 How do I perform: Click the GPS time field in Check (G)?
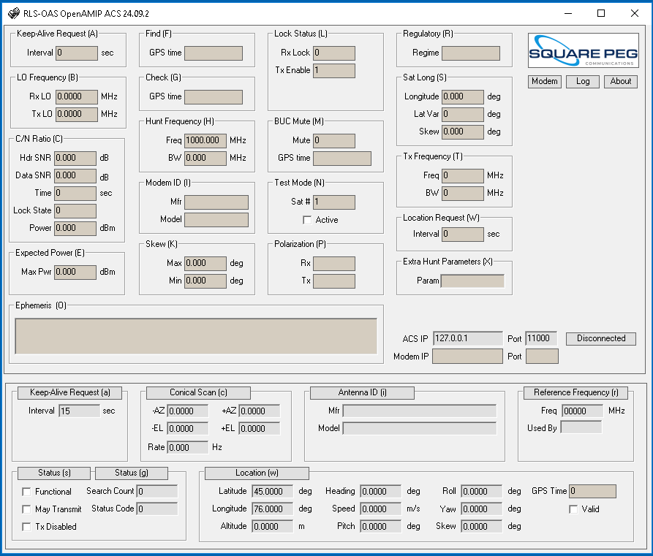(214, 97)
